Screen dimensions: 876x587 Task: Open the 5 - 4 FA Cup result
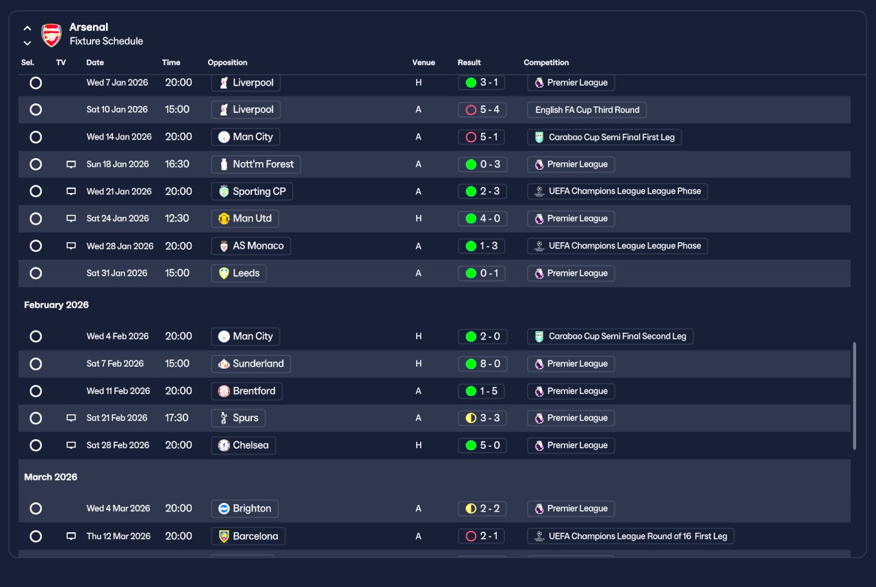(482, 109)
